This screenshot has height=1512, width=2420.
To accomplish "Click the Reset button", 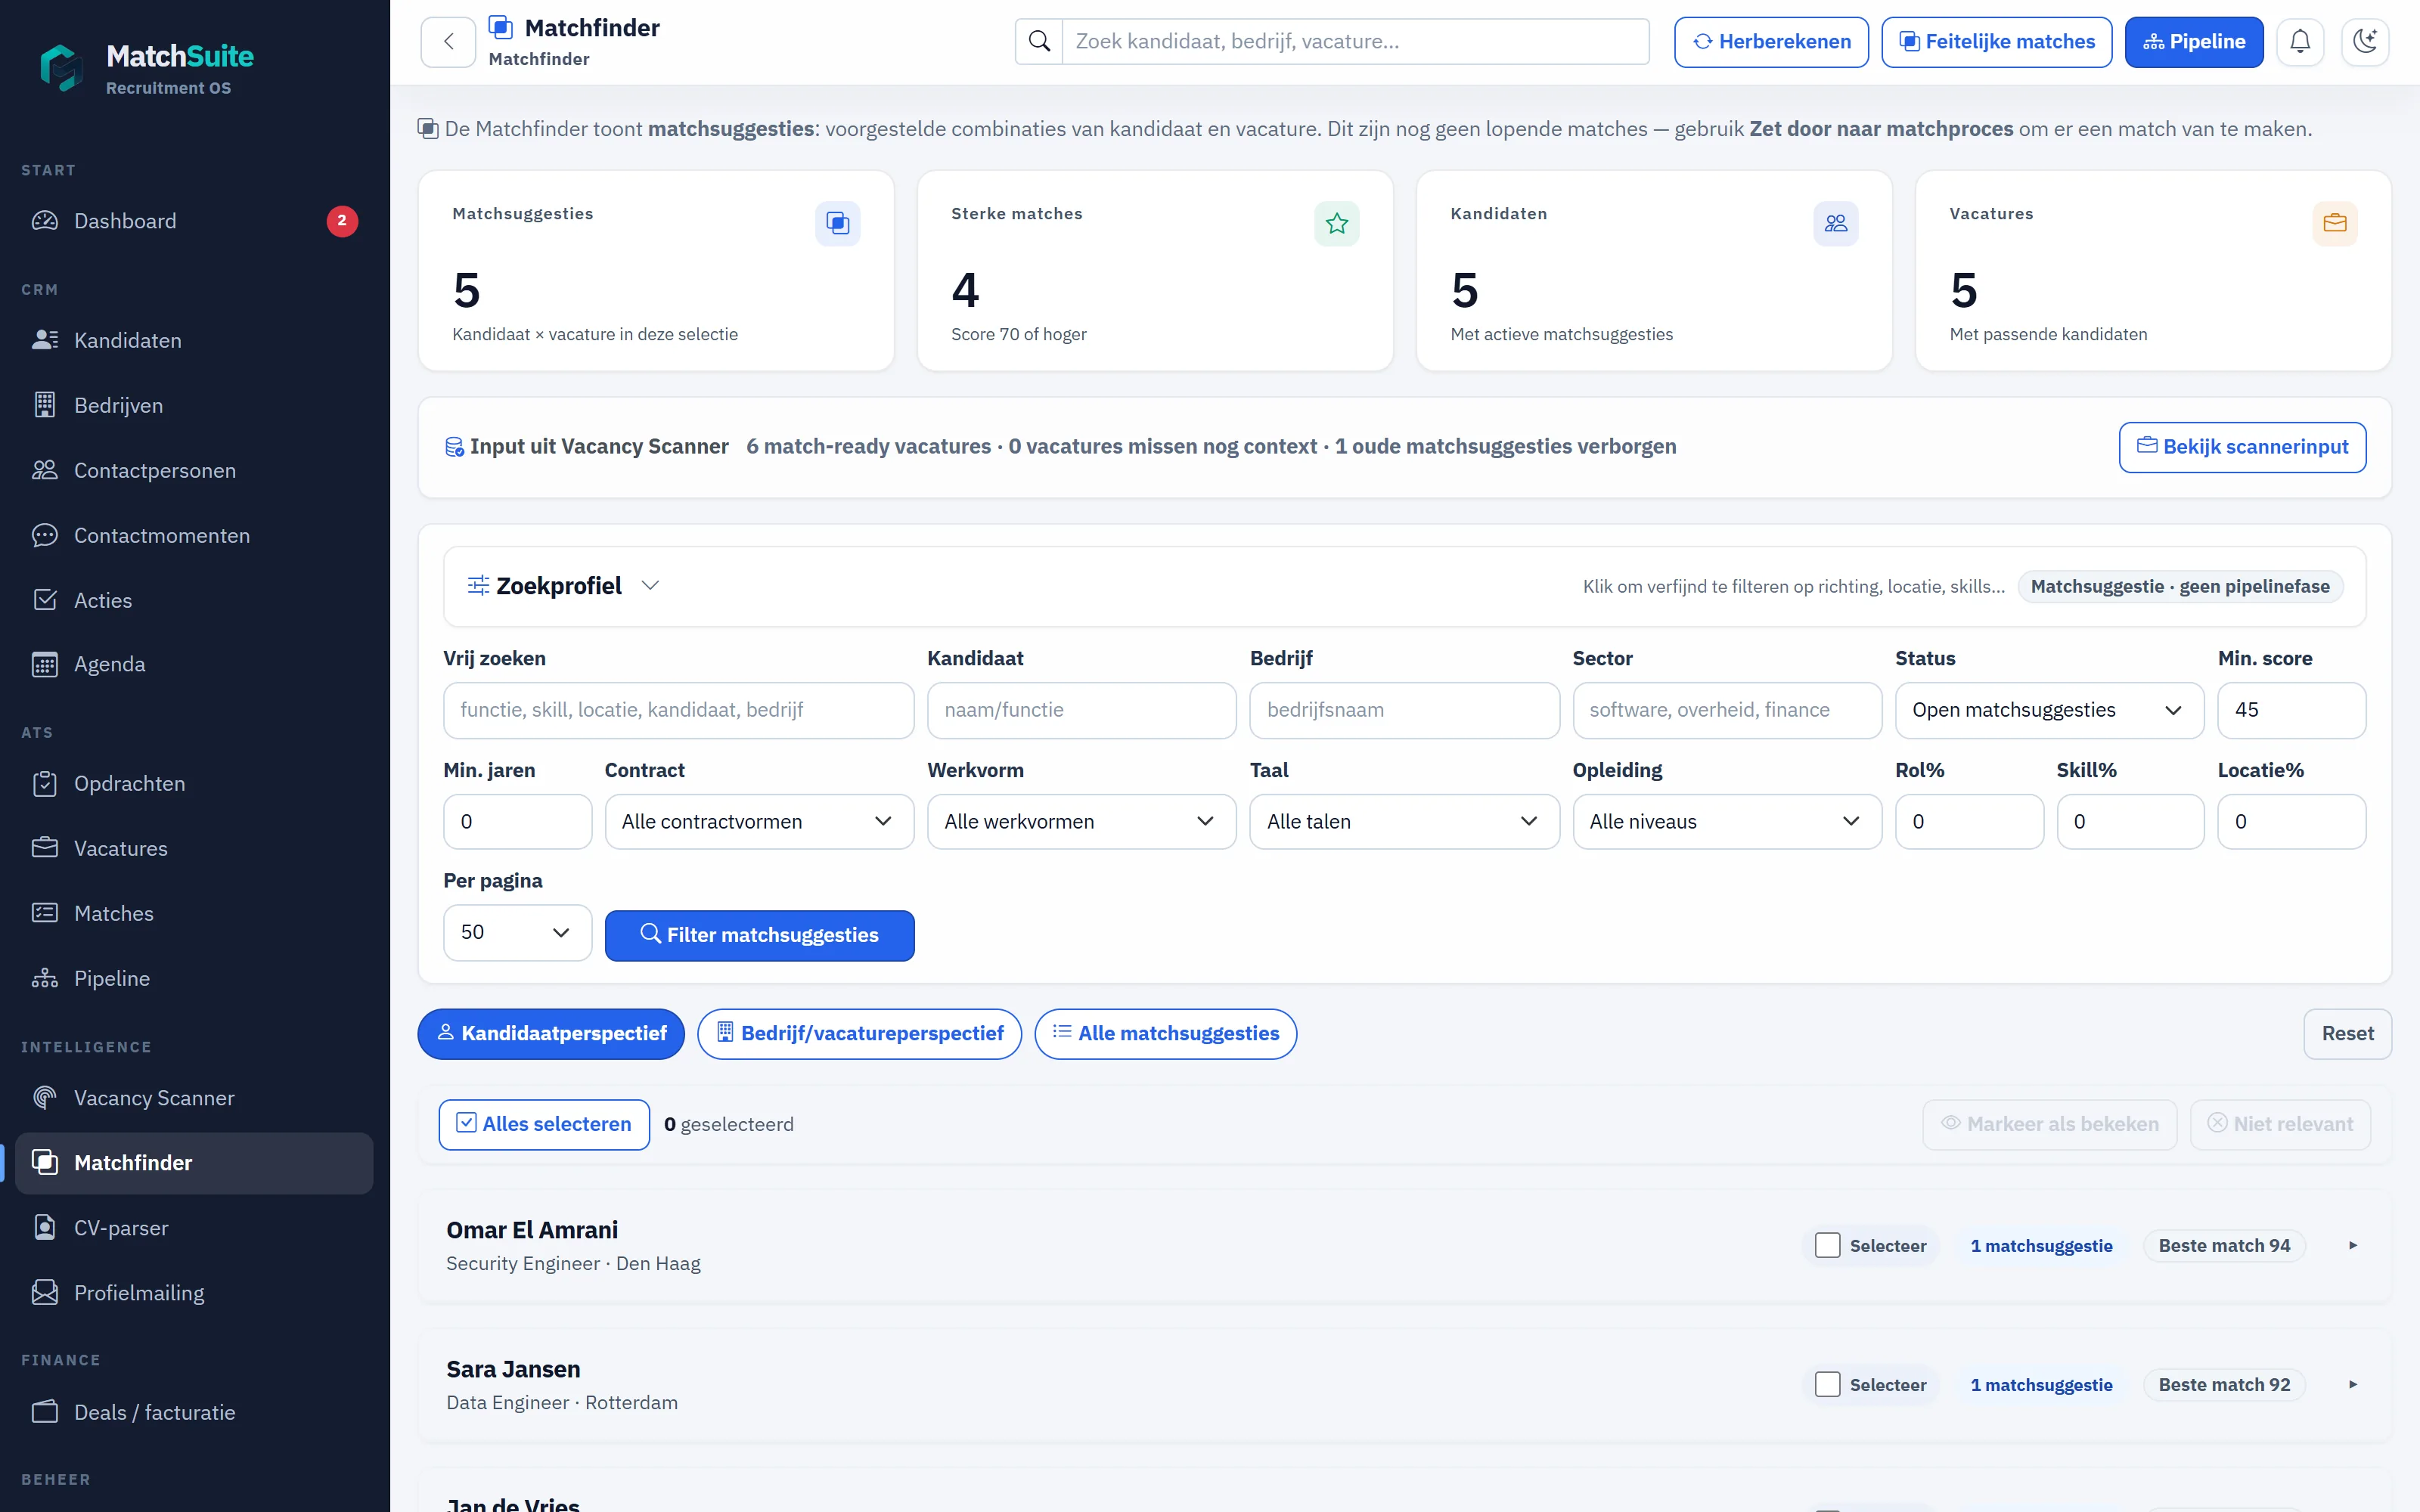I will pos(2347,1034).
